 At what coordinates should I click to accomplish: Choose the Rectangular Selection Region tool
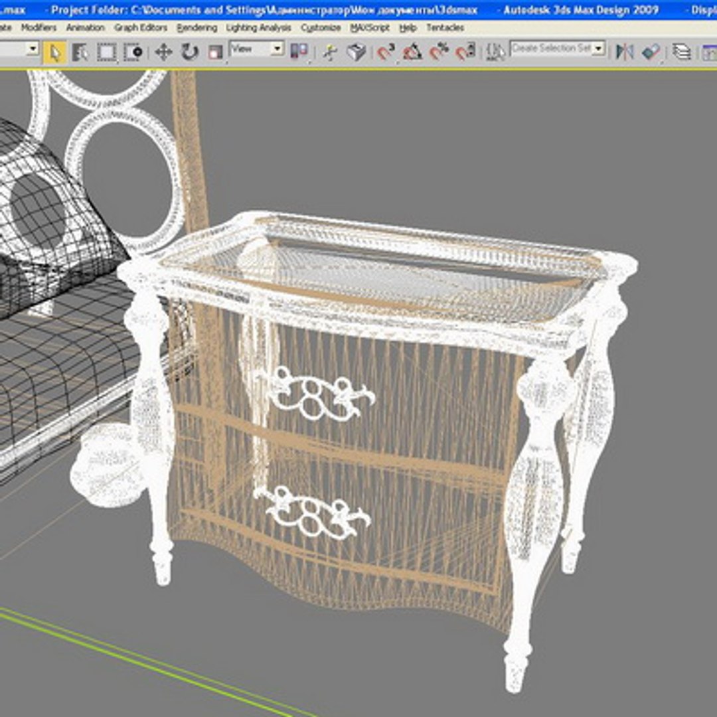click(106, 52)
